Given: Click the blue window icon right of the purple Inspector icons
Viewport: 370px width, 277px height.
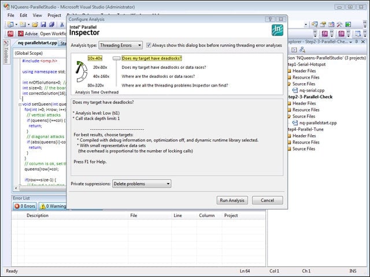Looking at the screenshot, I should tap(358, 33).
